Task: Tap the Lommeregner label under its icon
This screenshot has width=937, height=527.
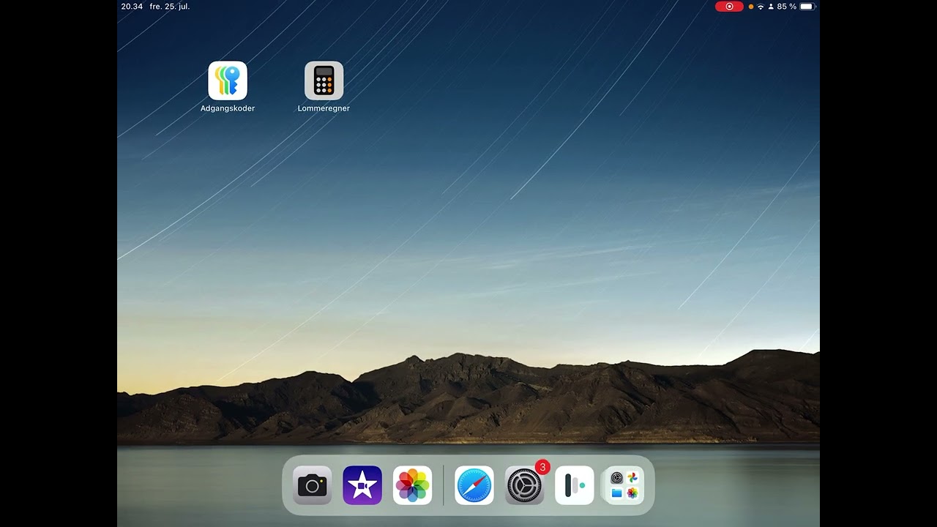Action: [x=323, y=108]
